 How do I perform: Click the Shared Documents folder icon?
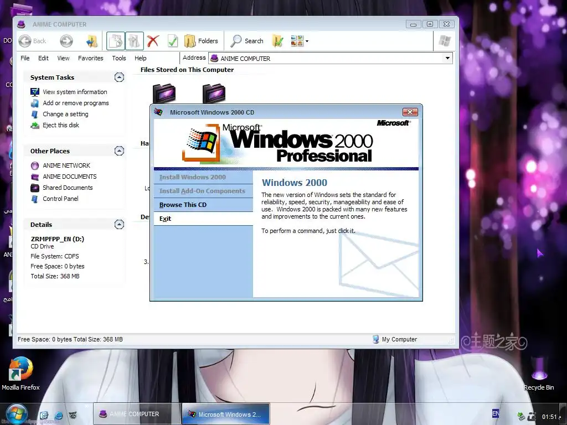pos(35,188)
